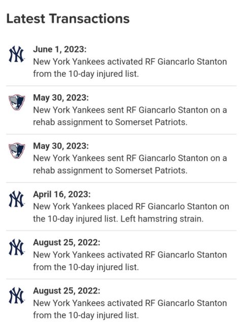The image size is (240, 326).
Task: Click the first August 25, 2022 date label
Action: tap(67, 242)
